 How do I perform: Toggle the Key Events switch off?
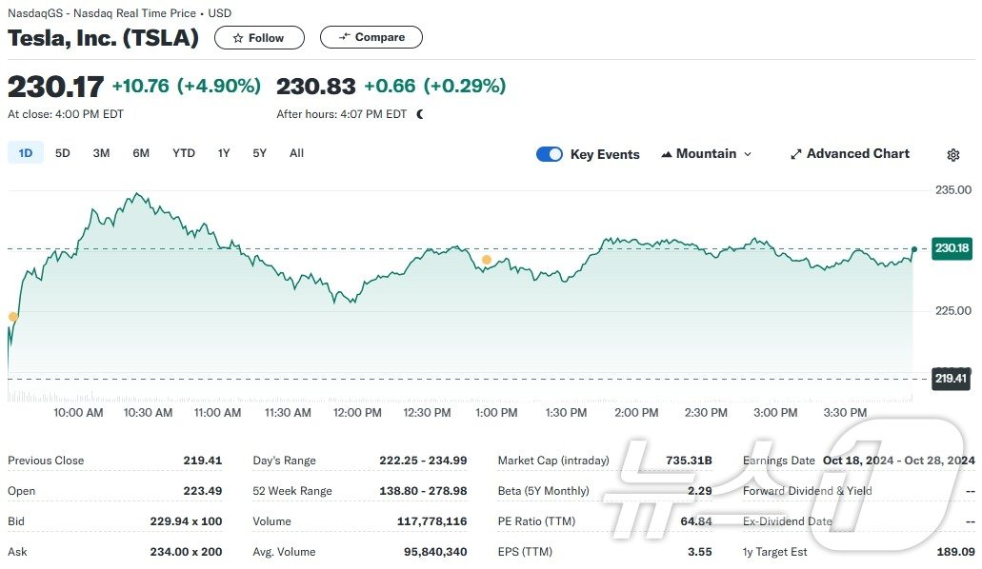(x=550, y=154)
